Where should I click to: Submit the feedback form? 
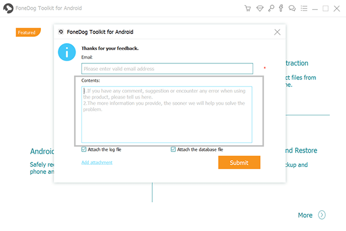pos(239,162)
